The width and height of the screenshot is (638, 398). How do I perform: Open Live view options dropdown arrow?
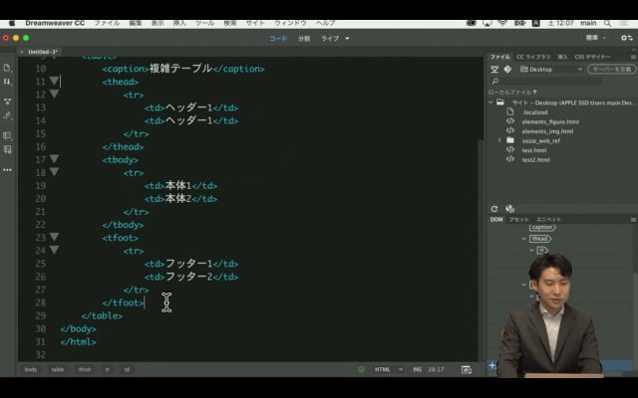[x=347, y=39]
